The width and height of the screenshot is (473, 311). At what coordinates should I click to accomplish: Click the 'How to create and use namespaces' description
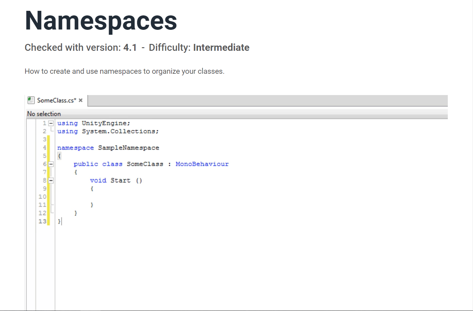124,71
